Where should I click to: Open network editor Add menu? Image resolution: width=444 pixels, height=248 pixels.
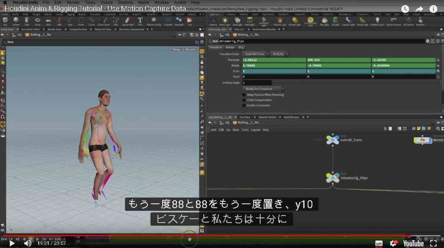tap(213, 130)
